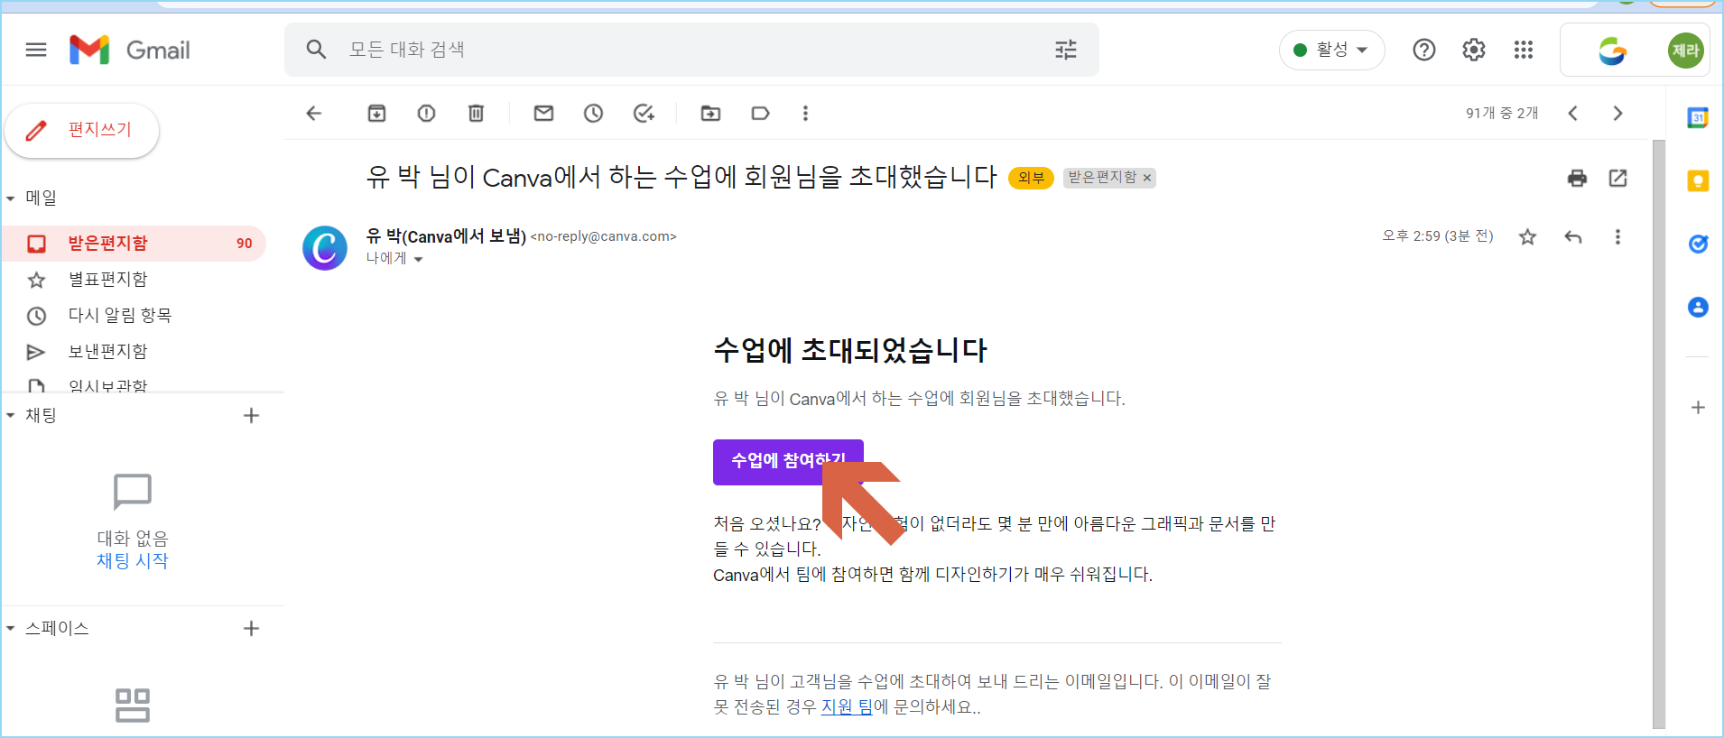This screenshot has height=738, width=1724.
Task: Click the 수업에 참여하기 button
Action: (x=788, y=462)
